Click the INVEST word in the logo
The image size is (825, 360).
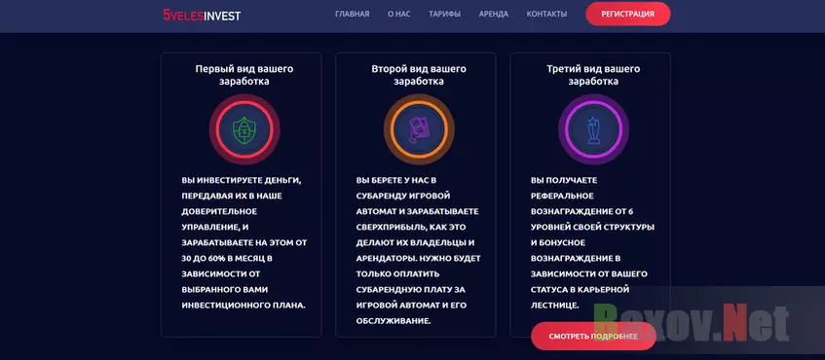click(222, 16)
